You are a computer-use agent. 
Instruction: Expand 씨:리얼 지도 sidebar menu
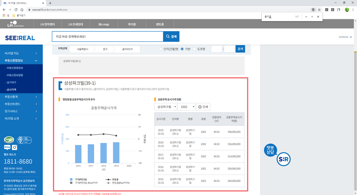(21, 53)
